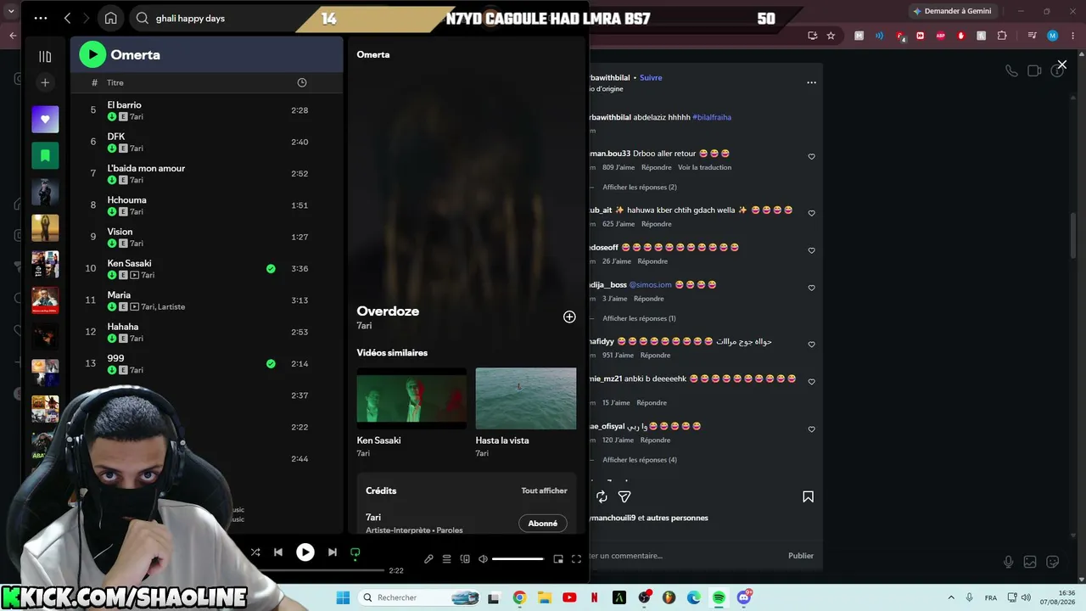Viewport: 1086px width, 611px height.
Task: Click the taskbar Rechercher search box
Action: [419, 597]
